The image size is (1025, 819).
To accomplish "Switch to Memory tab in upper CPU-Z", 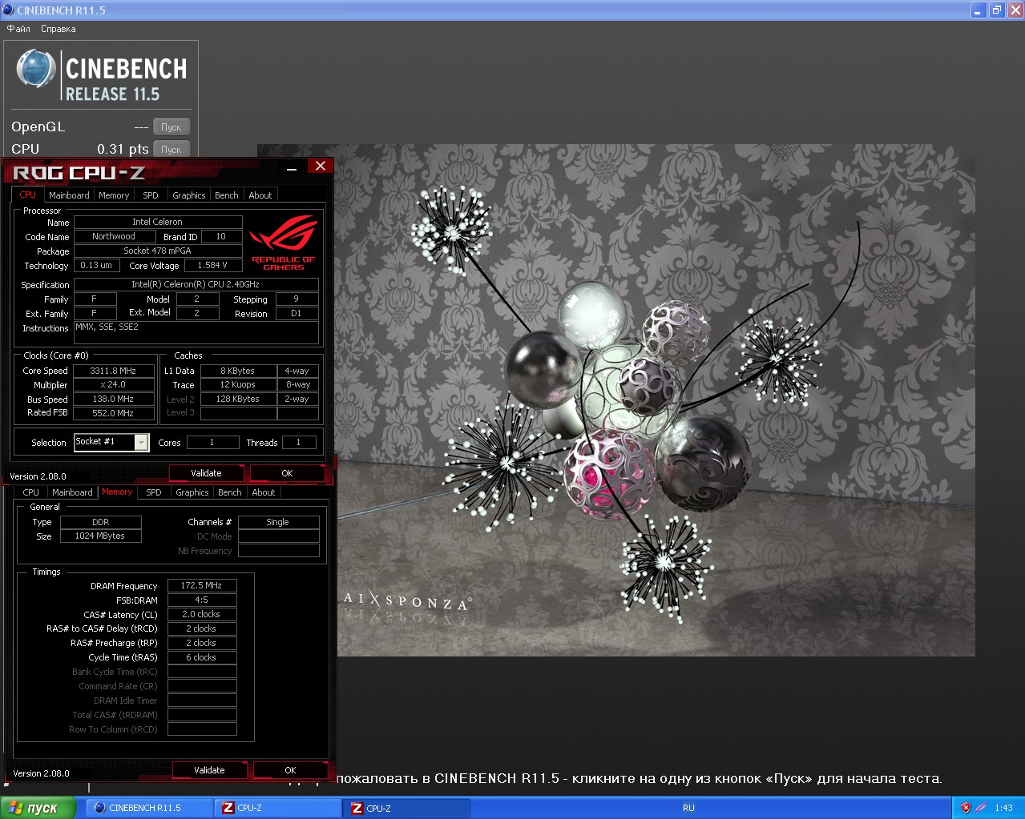I will coord(114,195).
